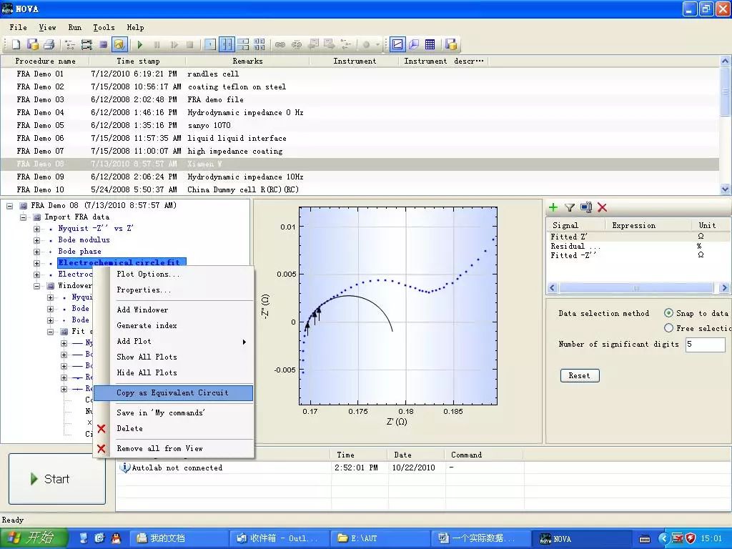Open the Windows 开始 Start button
The image size is (732, 549).
coord(34,538)
